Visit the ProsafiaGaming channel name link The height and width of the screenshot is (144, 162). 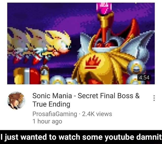55,114
